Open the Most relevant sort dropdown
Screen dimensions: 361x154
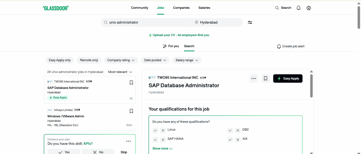pos(120,72)
